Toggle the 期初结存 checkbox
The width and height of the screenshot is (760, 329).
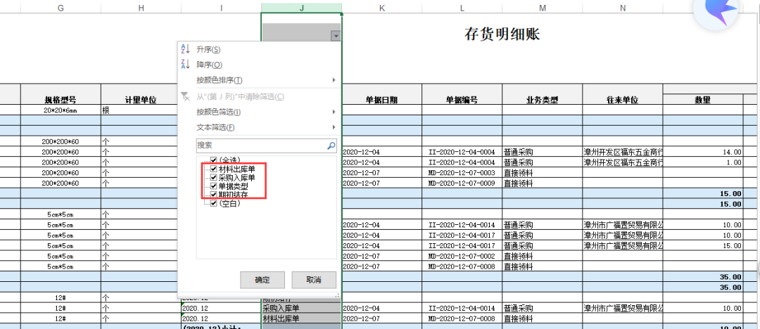pos(214,195)
